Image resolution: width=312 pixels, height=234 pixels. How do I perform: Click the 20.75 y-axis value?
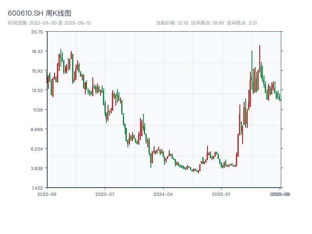pyautogui.click(x=37, y=33)
